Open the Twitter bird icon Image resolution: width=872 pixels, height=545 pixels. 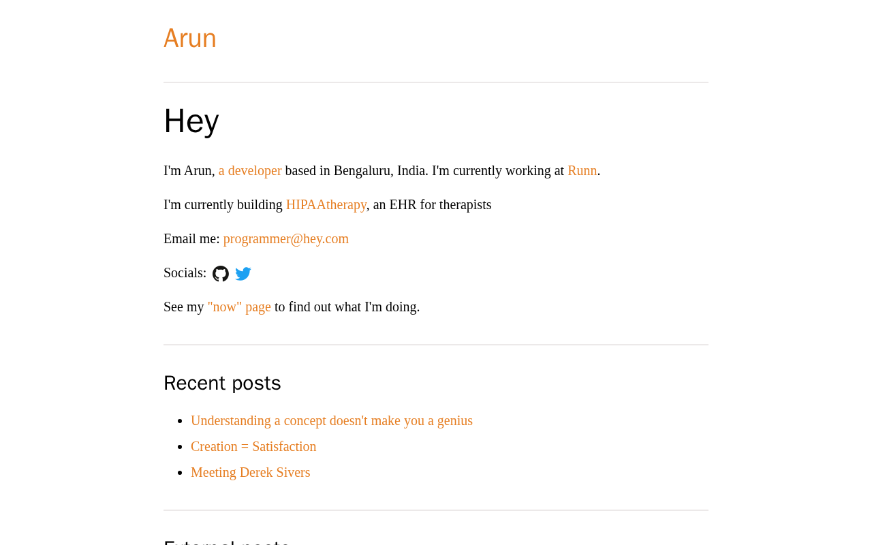pos(243,274)
